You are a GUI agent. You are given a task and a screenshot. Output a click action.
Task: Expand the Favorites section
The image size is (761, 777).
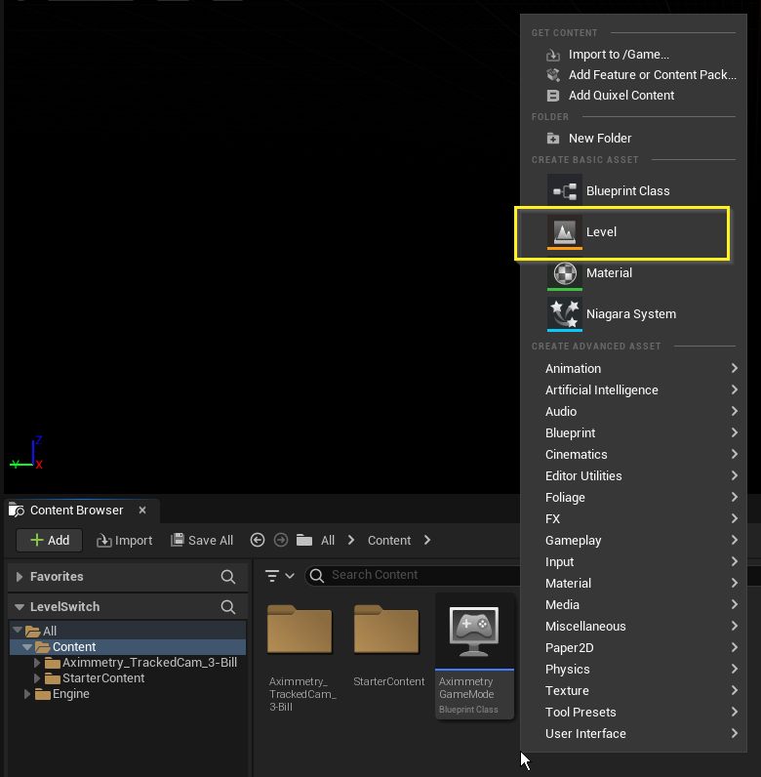[20, 576]
